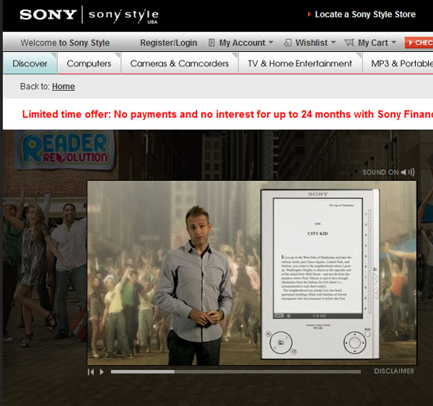The image size is (433, 406).
Task: Open the My Cart menu
Action: pyautogui.click(x=373, y=43)
